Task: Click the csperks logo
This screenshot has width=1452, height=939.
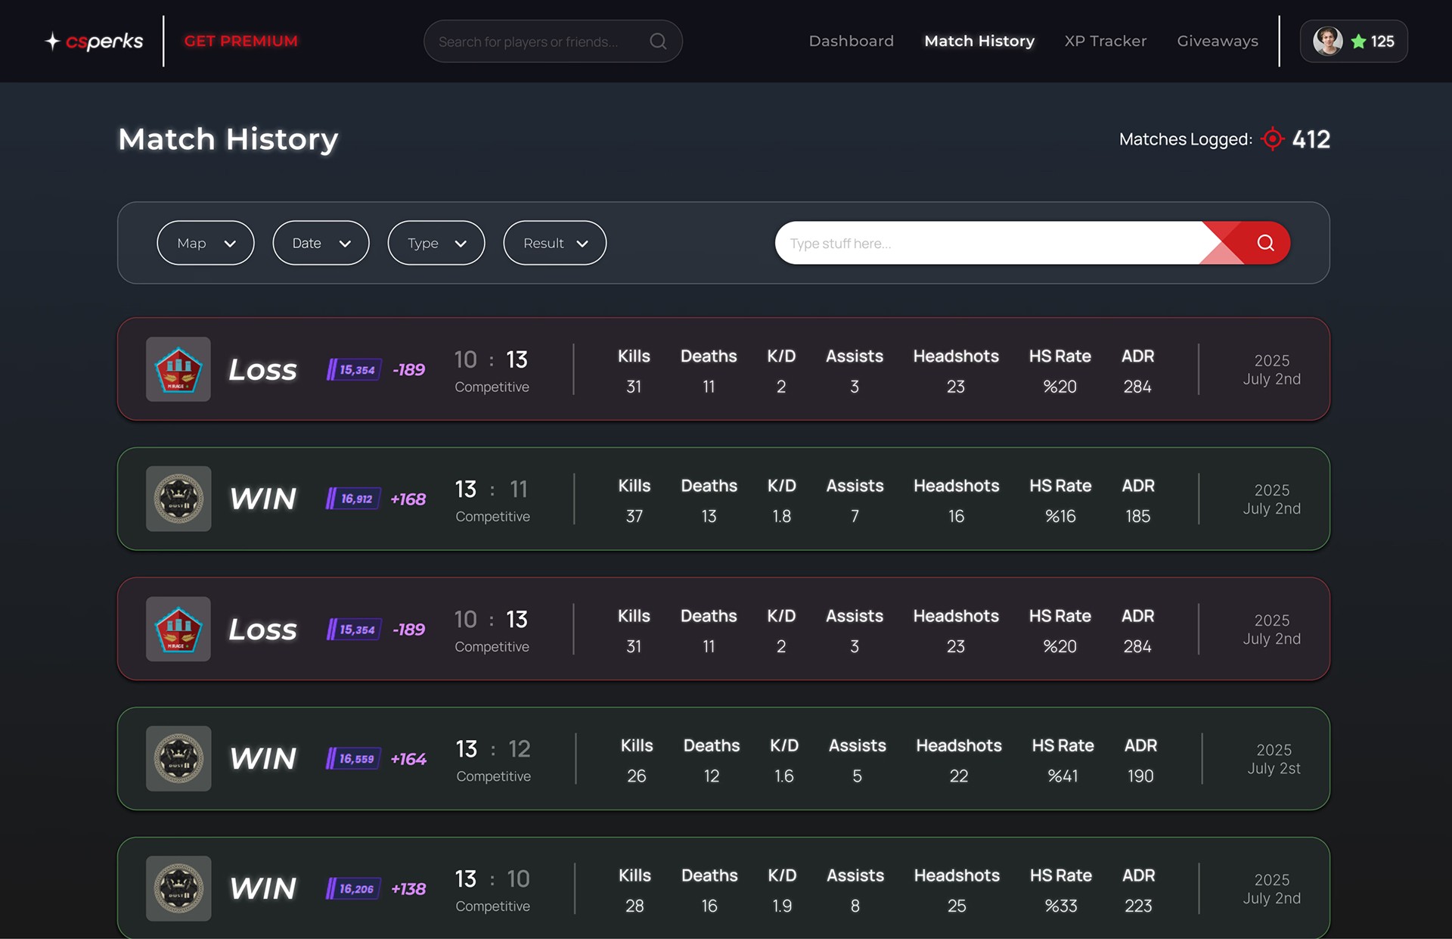Action: pyautogui.click(x=95, y=41)
